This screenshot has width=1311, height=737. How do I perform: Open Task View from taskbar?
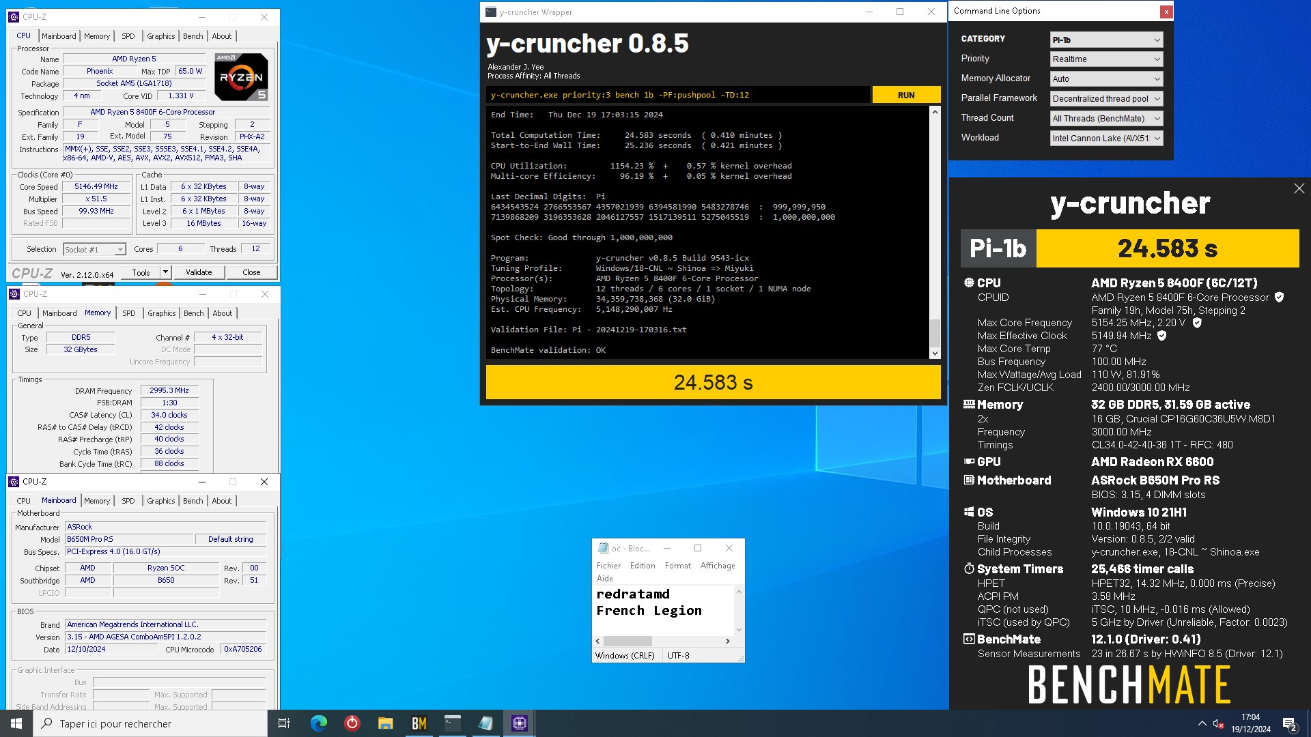click(x=284, y=723)
